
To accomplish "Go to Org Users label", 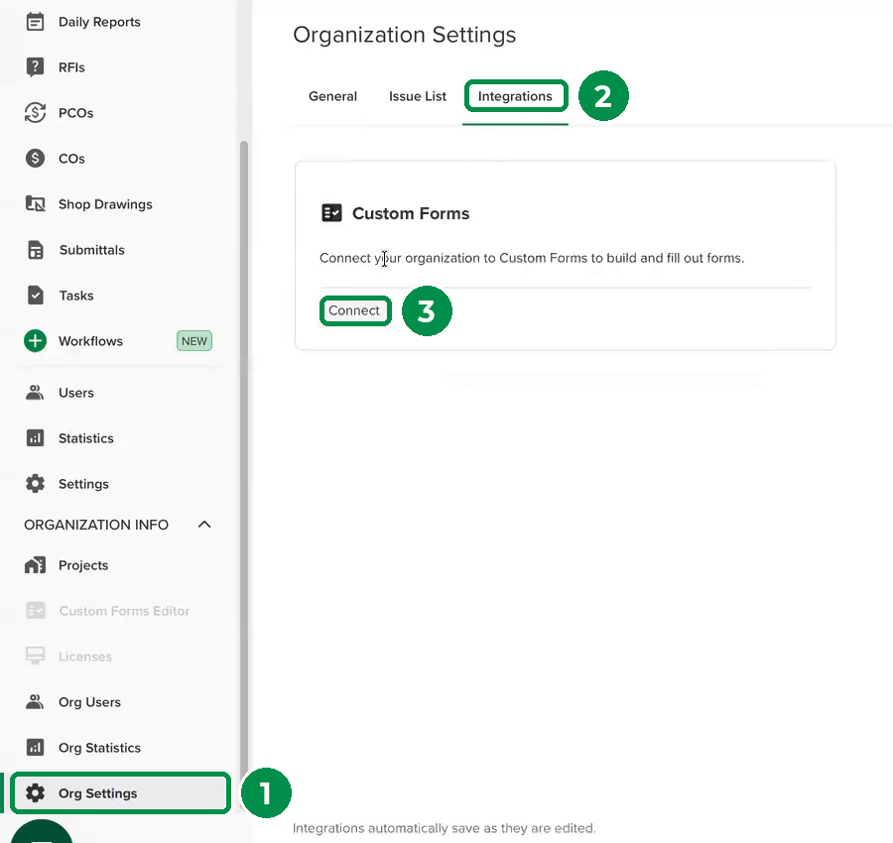I will [89, 702].
